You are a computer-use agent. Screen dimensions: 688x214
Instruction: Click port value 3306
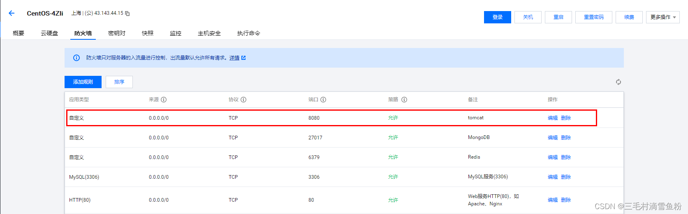[x=314, y=177]
